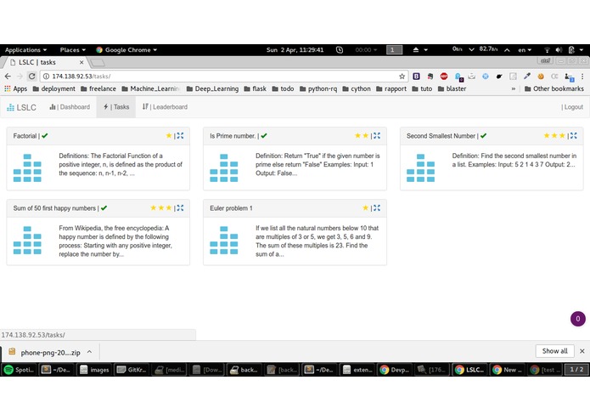
Task: Click the happy number Wikipedia description text
Action: tap(115, 241)
